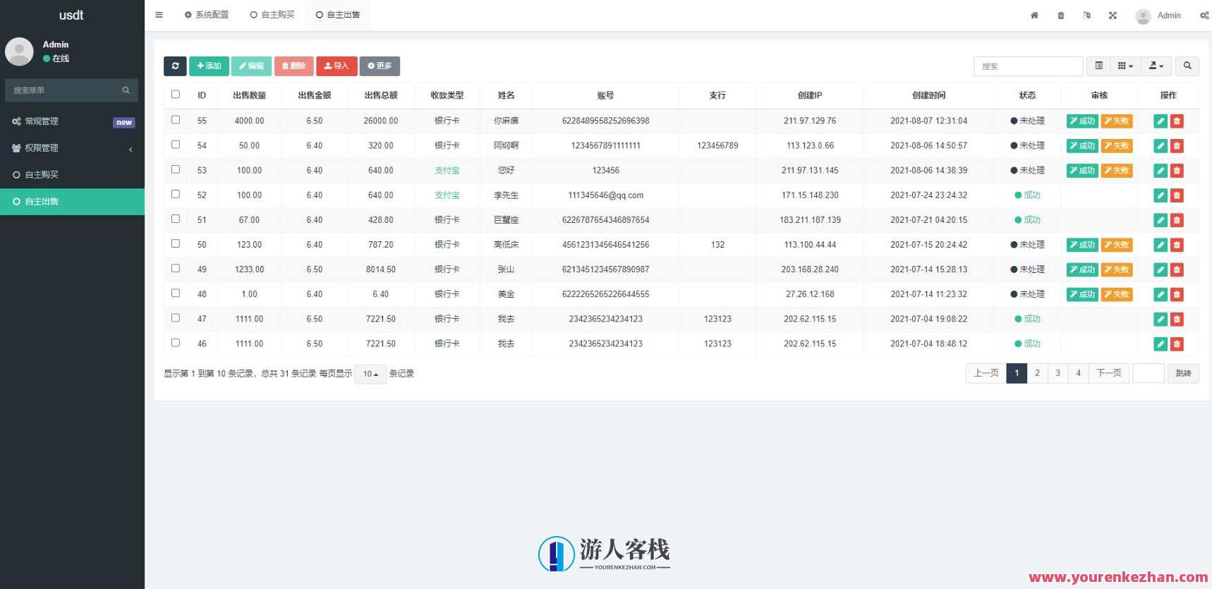The width and height of the screenshot is (1212, 589).
Task: Check the checkbox for row ID 49
Action: (176, 268)
